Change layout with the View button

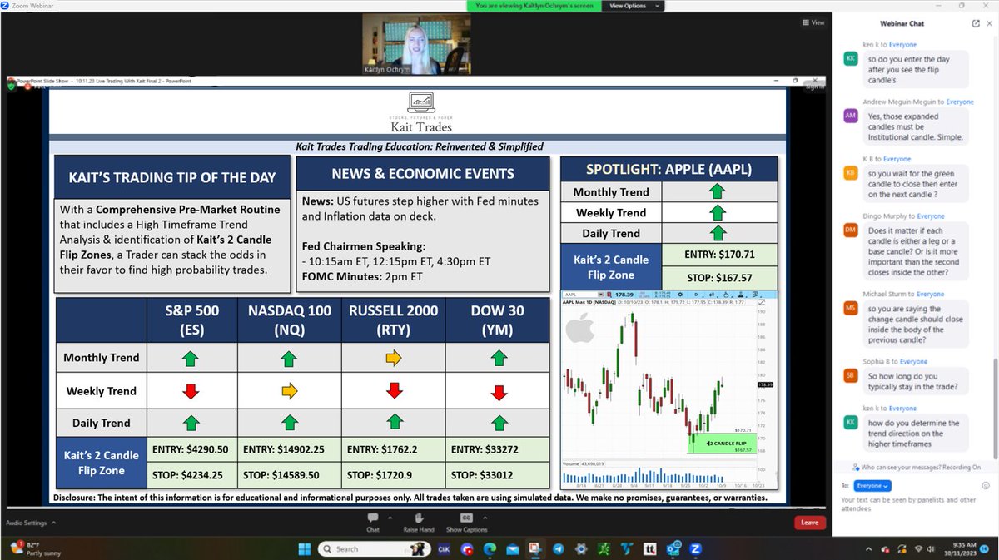pos(813,22)
